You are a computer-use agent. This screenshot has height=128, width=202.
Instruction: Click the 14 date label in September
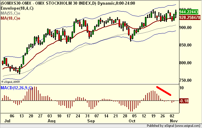106,116
